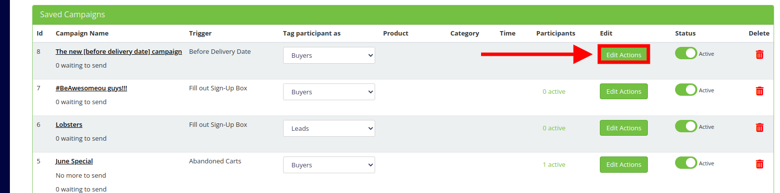Edit Actions for June Special campaign
Screen dimensions: 780x193
point(624,164)
